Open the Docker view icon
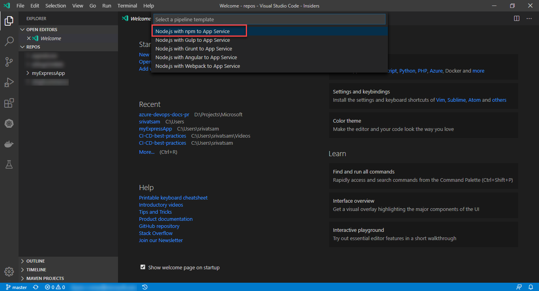 9,144
